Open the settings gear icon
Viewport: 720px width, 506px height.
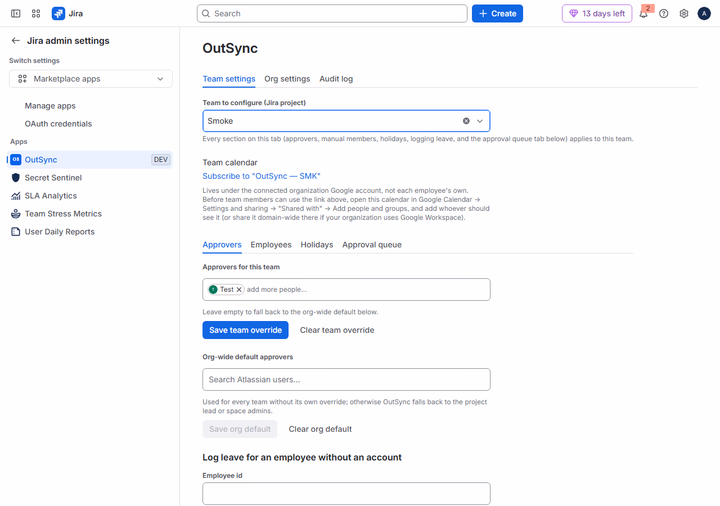(684, 13)
